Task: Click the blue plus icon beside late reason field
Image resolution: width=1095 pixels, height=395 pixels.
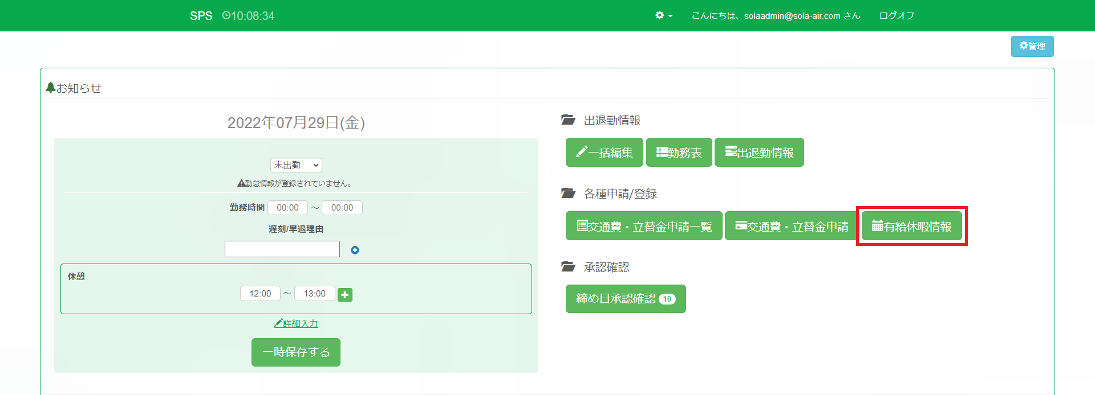Action: [355, 250]
